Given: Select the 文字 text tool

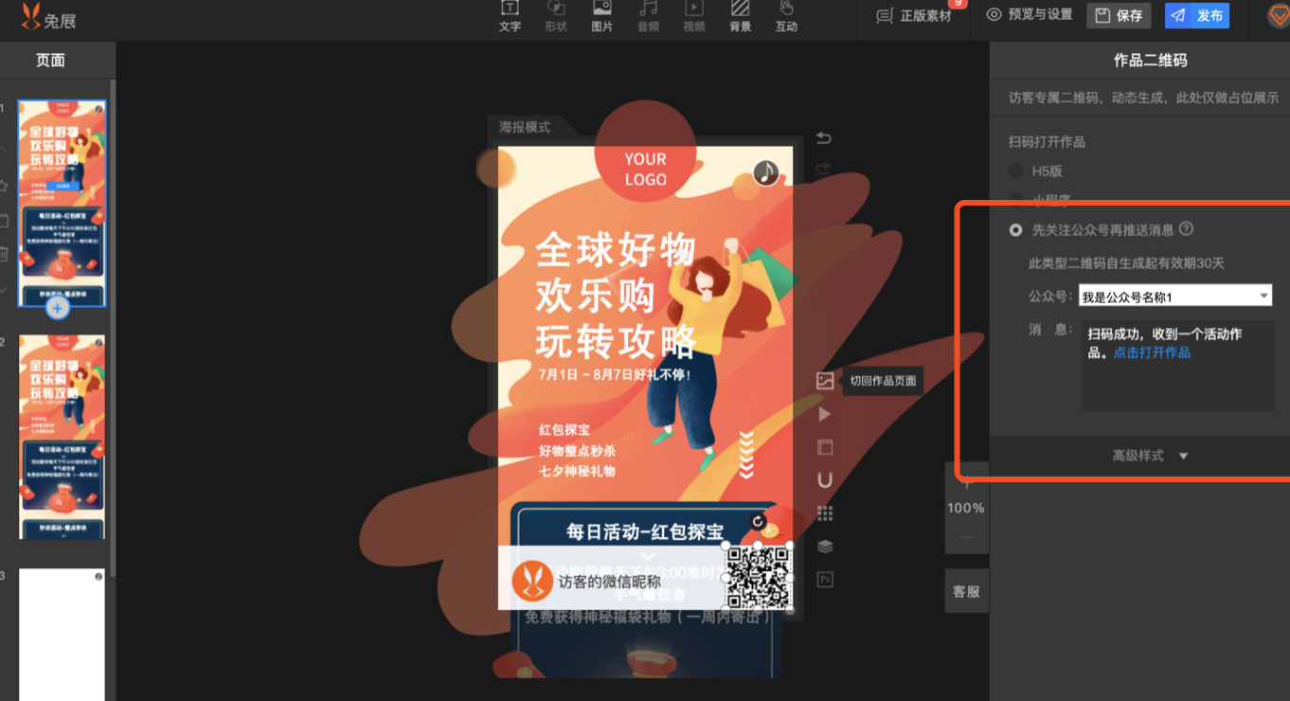Looking at the screenshot, I should [510, 16].
